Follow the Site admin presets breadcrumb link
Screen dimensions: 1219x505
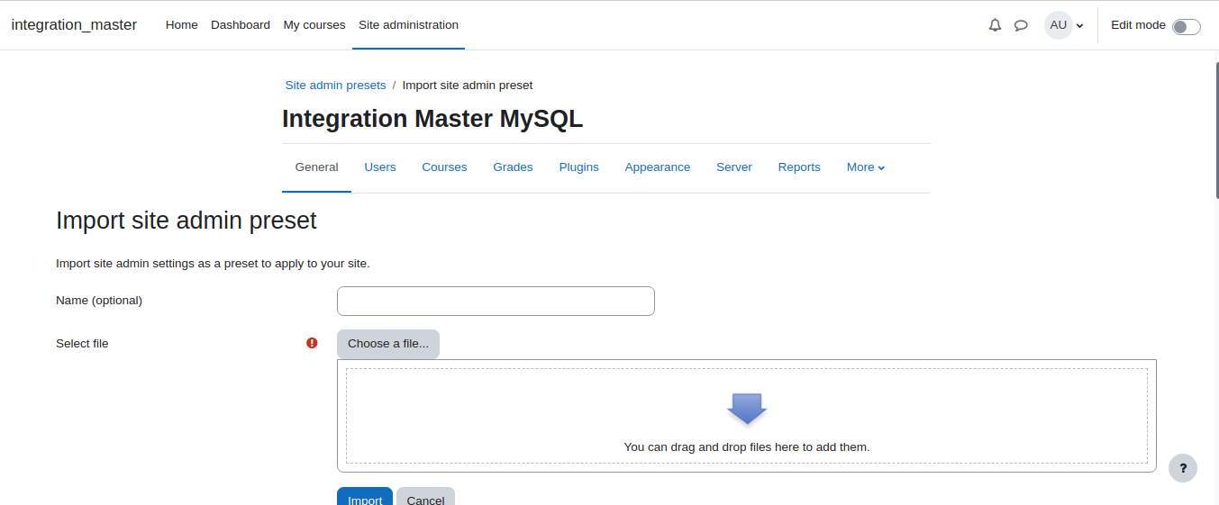click(x=335, y=86)
